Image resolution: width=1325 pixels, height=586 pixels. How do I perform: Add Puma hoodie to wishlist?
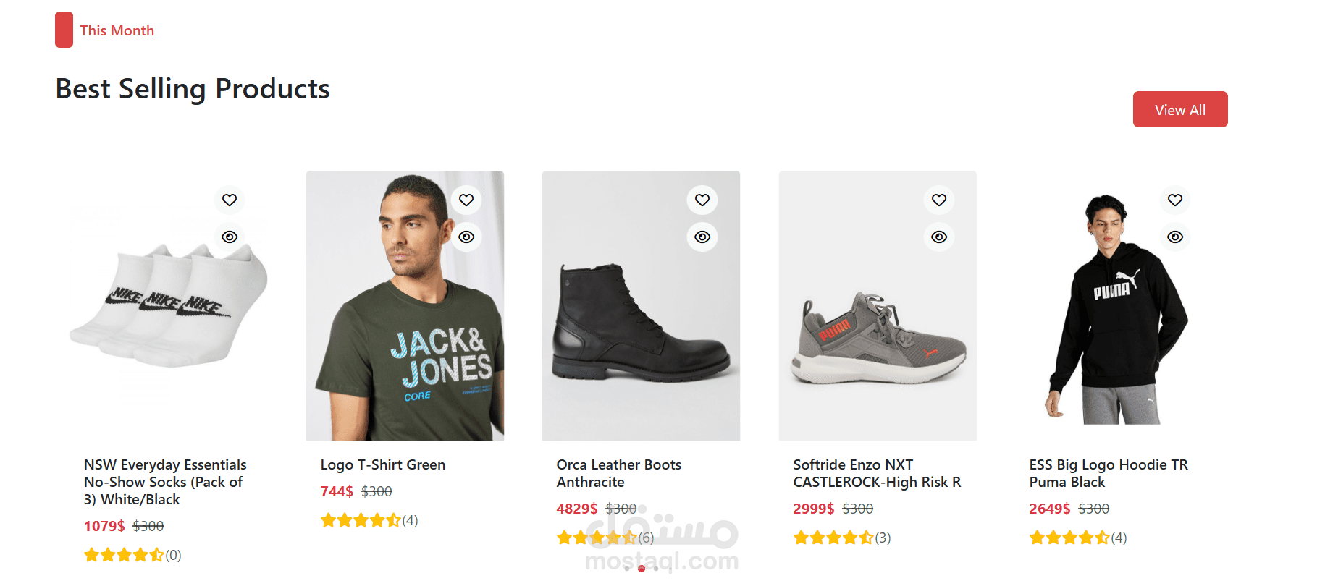click(x=1175, y=200)
